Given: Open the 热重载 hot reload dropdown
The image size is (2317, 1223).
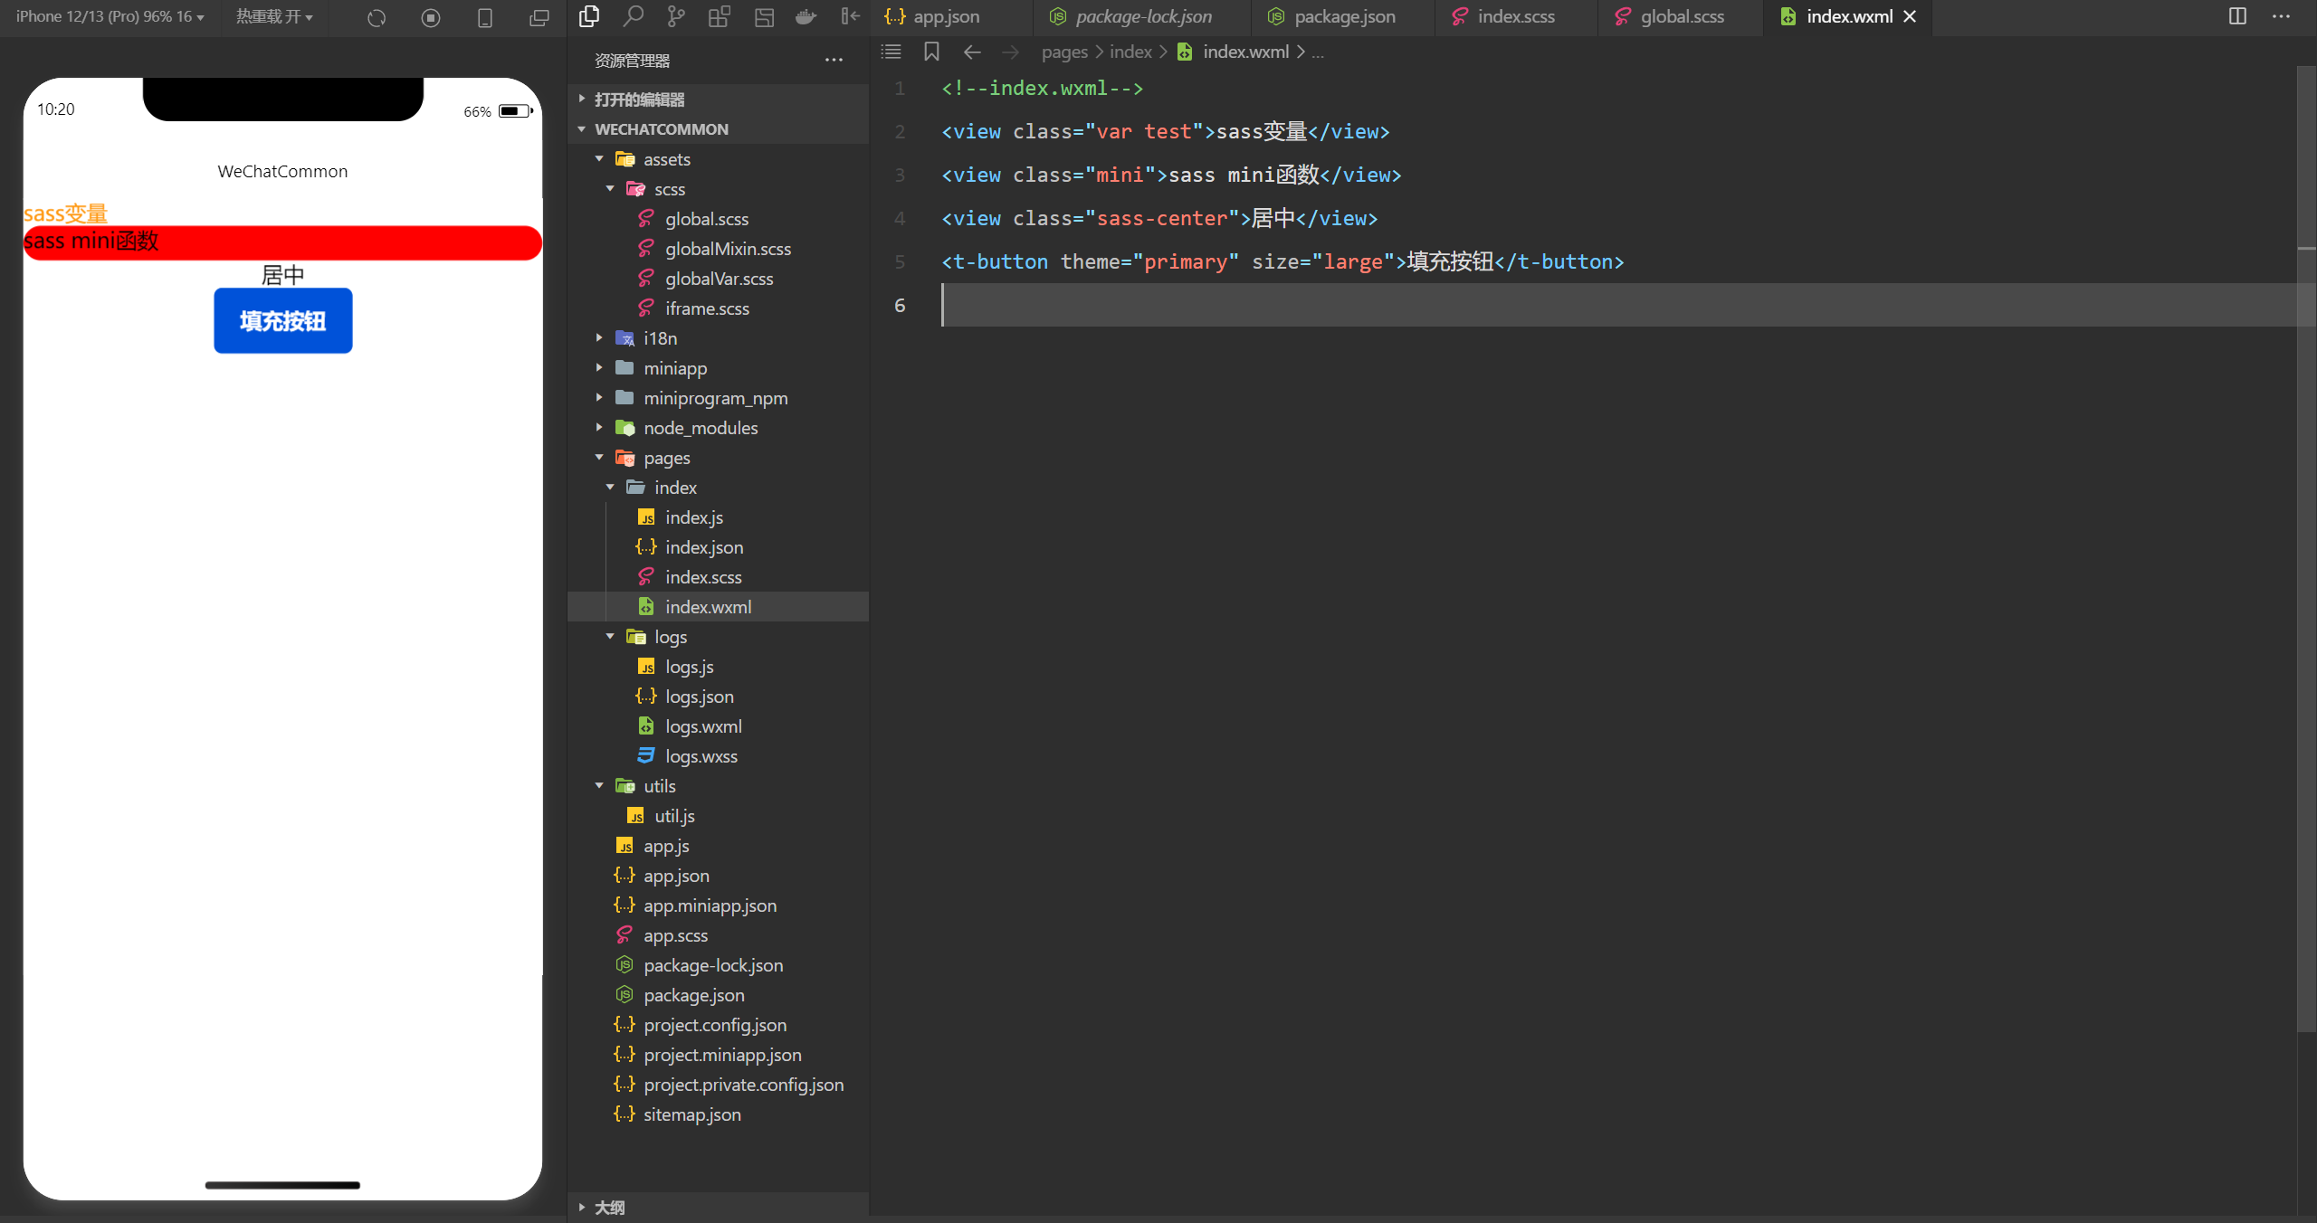Looking at the screenshot, I should tap(274, 16).
